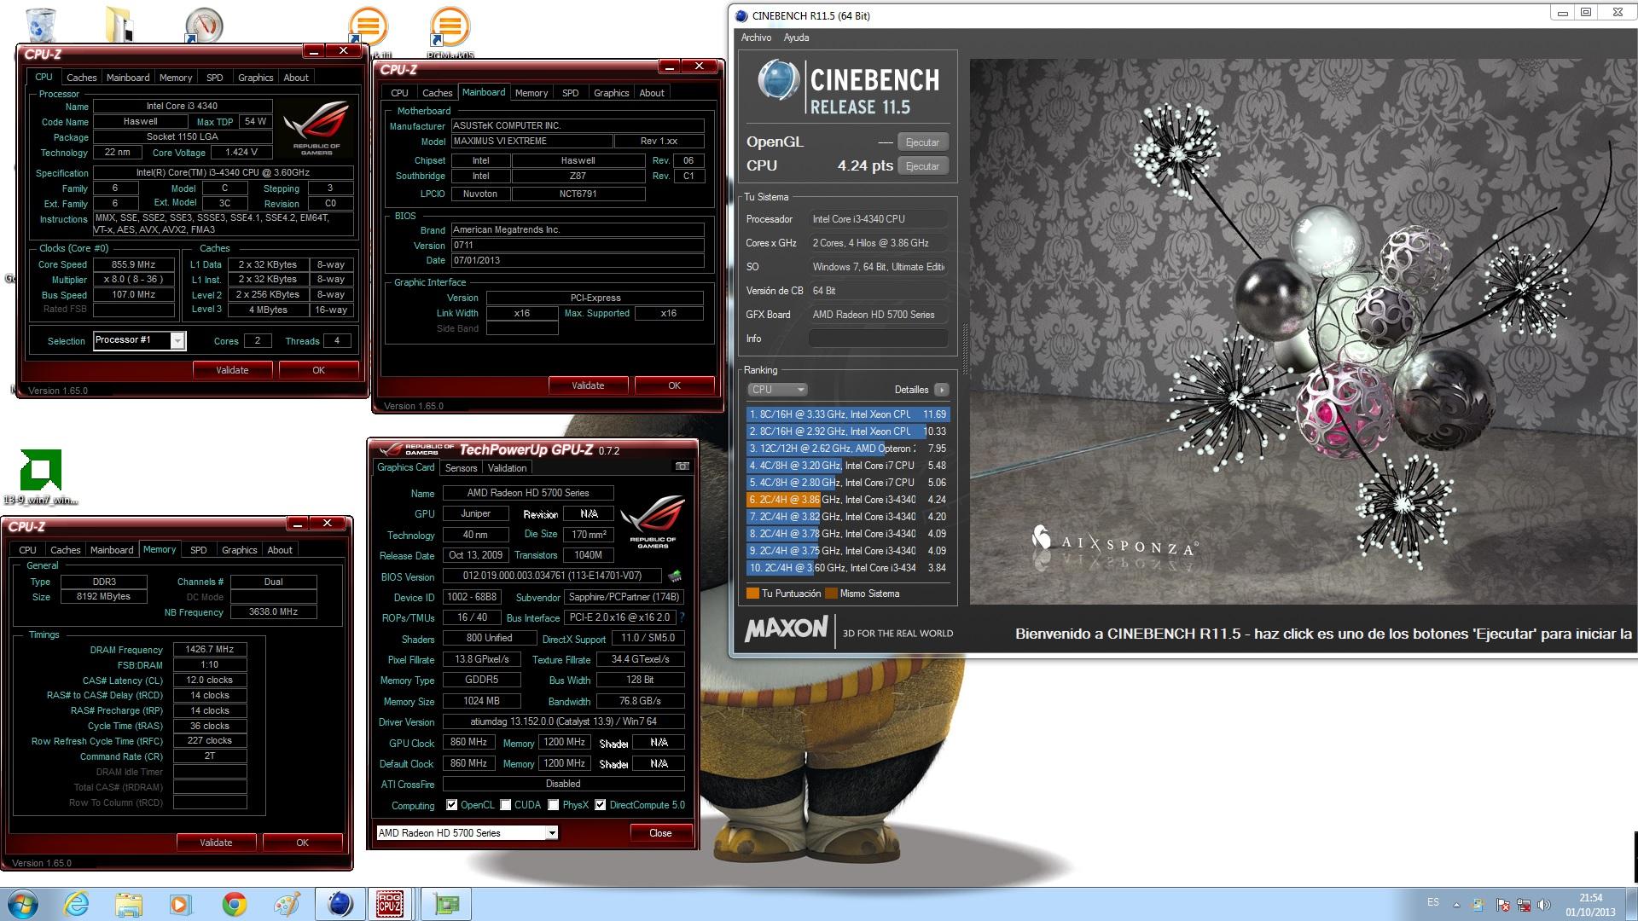Open the Caches tab in CPU-Z CPU window
1638x921 pixels.
tap(82, 78)
